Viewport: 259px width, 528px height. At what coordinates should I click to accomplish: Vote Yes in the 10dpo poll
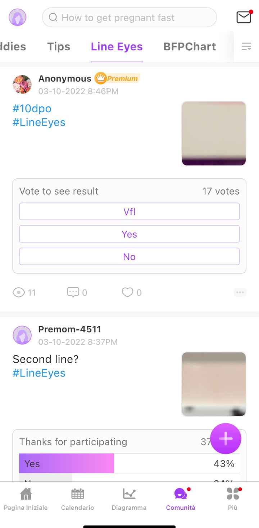coord(129,234)
